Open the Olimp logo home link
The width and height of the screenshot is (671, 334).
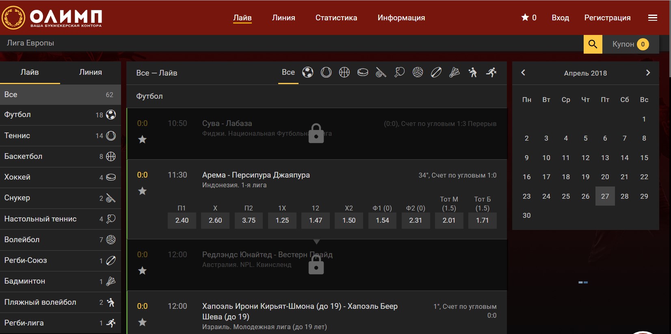[52, 17]
